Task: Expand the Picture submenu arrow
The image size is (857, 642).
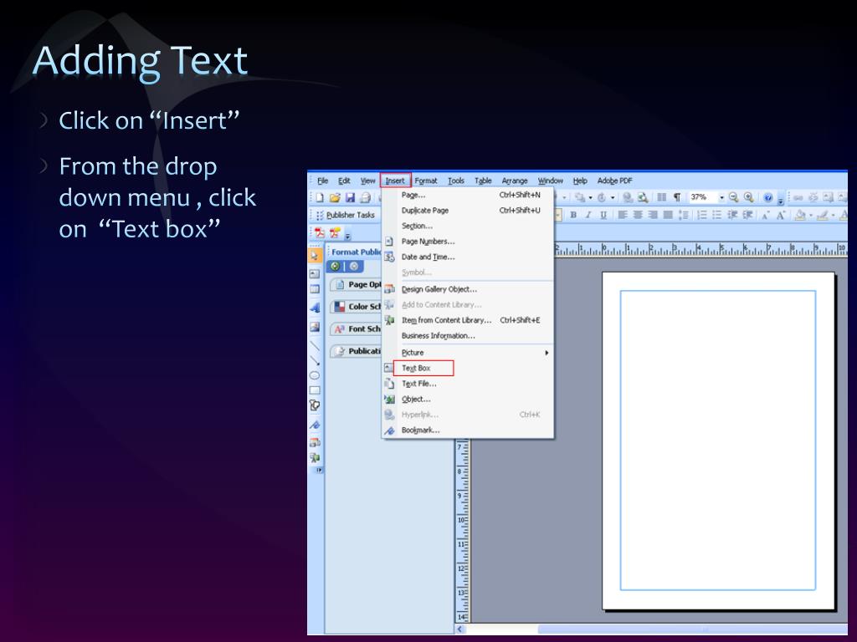Action: tap(546, 353)
